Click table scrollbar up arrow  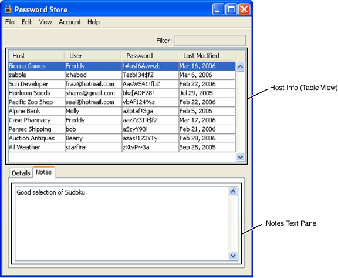[x=241, y=66]
